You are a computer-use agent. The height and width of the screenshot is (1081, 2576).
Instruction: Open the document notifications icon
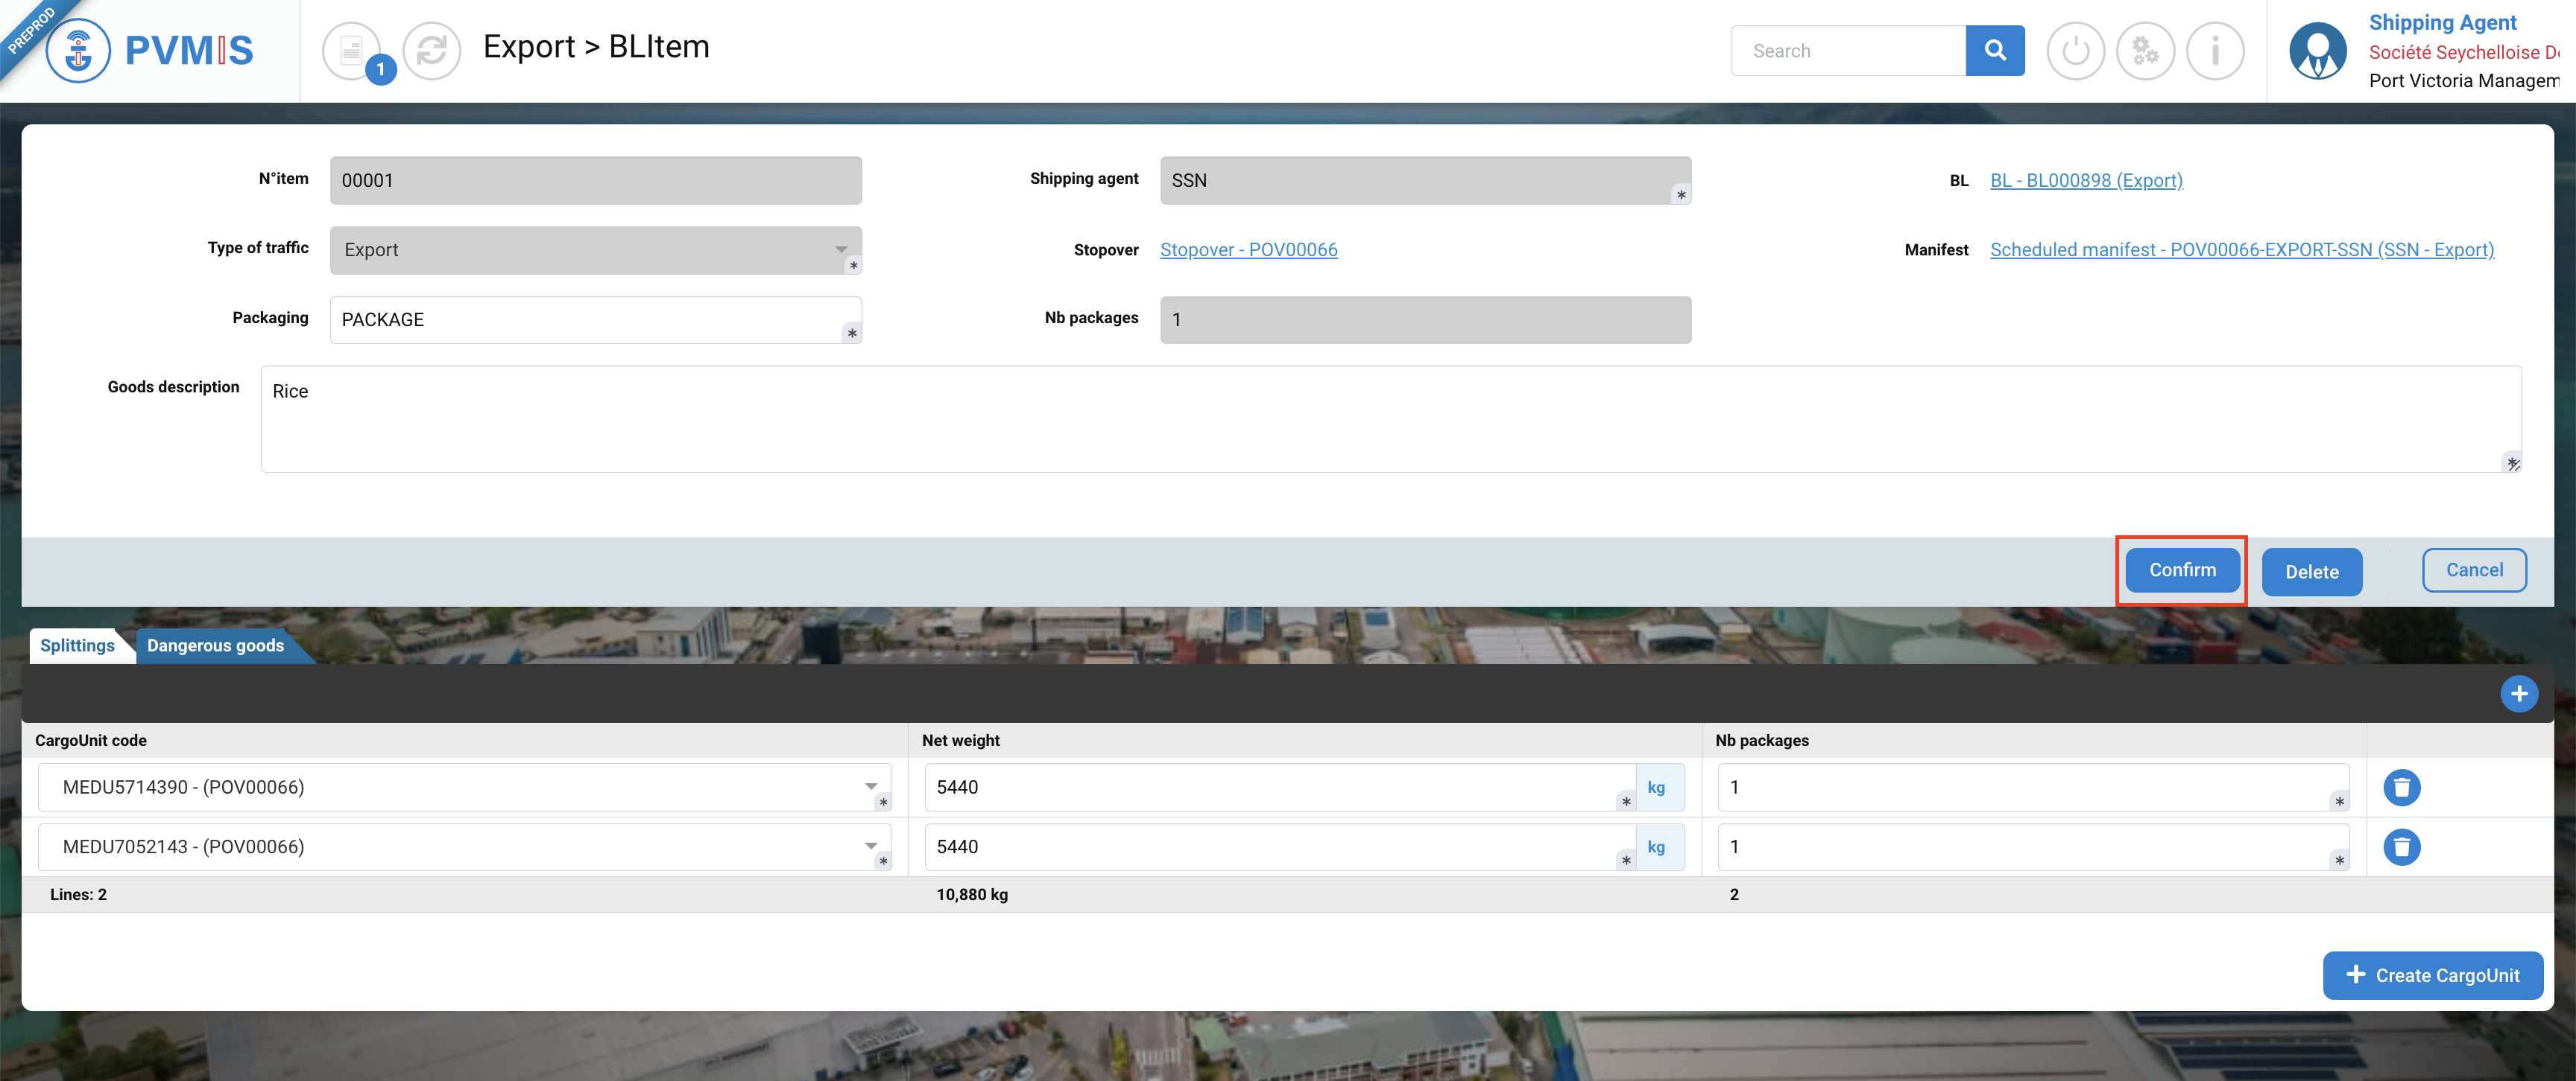[352, 50]
